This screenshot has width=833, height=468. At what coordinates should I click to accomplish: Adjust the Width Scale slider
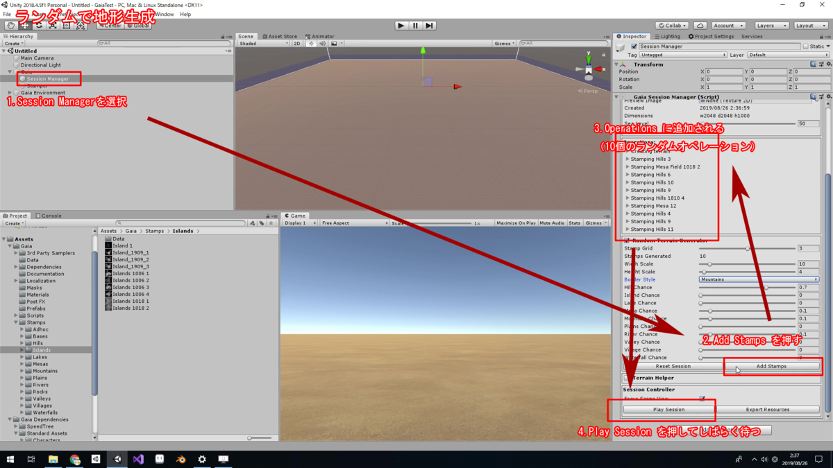pyautogui.click(x=746, y=264)
